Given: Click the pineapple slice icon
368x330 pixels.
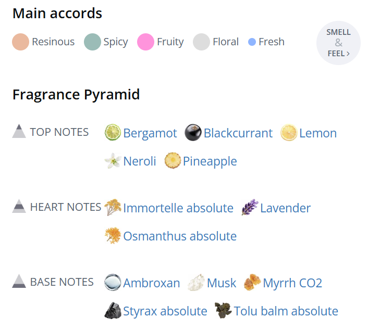Looking at the screenshot, I should point(173,161).
